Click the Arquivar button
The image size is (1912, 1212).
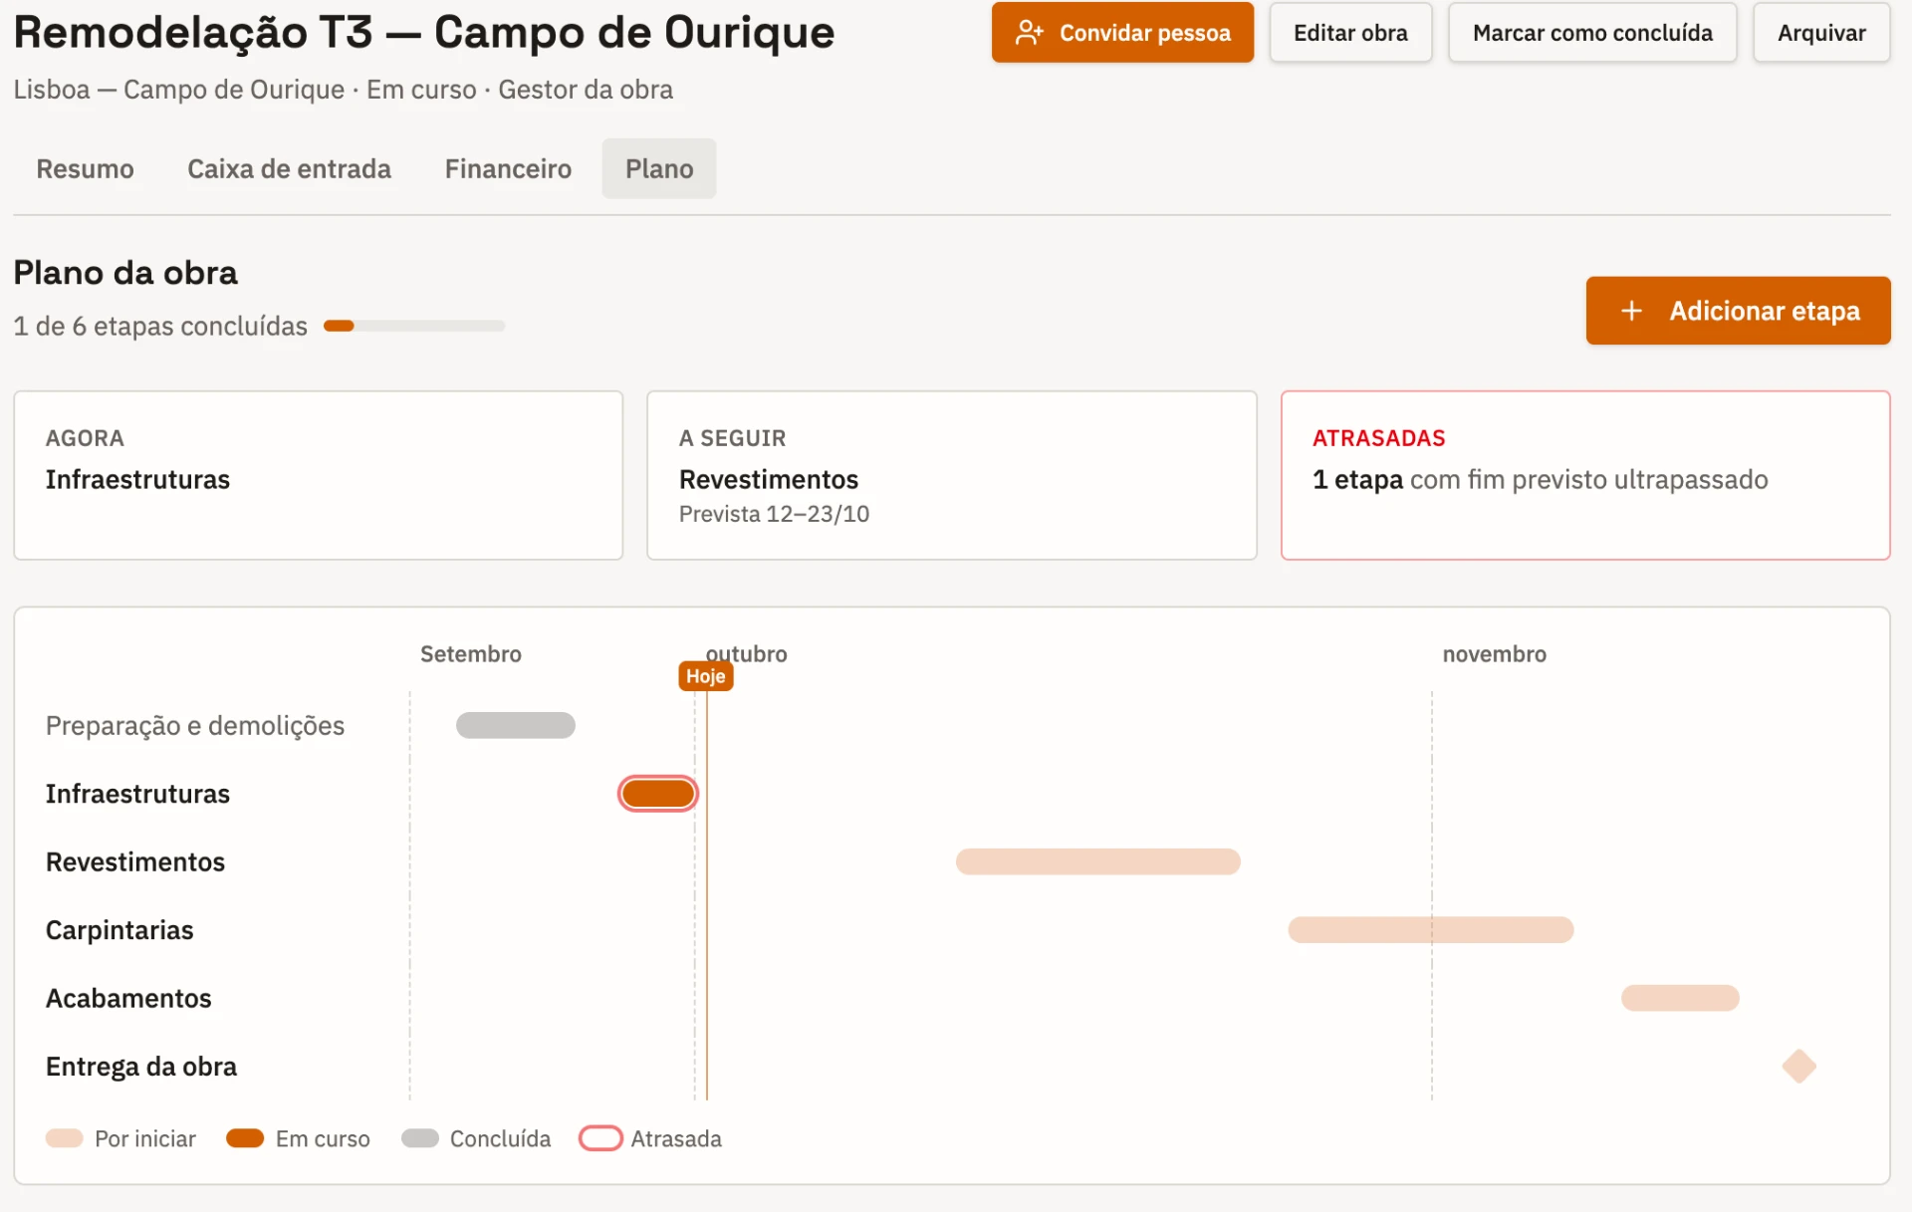pos(1821,33)
